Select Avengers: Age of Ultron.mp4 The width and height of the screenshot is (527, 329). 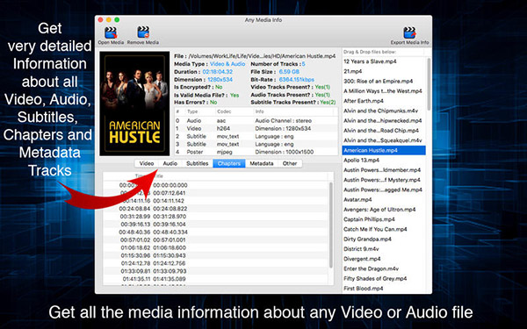tap(384, 210)
